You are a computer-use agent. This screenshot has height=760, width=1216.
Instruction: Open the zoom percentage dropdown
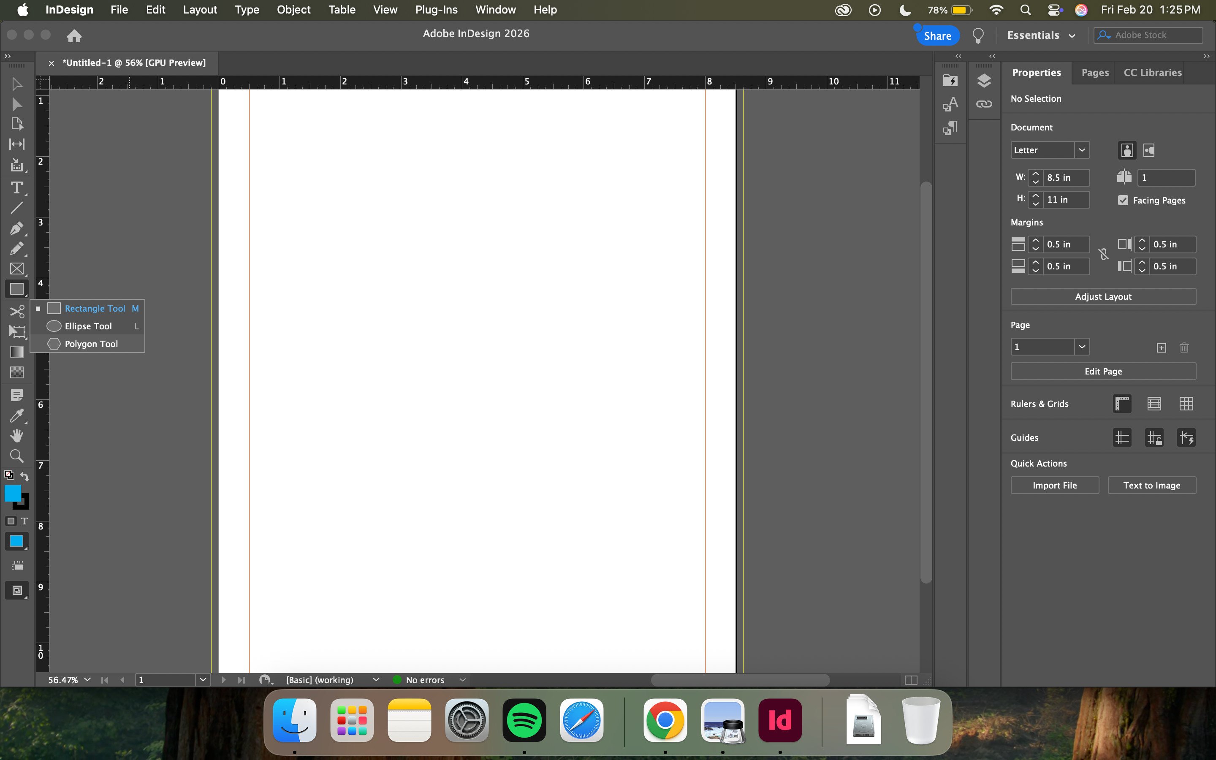(87, 680)
